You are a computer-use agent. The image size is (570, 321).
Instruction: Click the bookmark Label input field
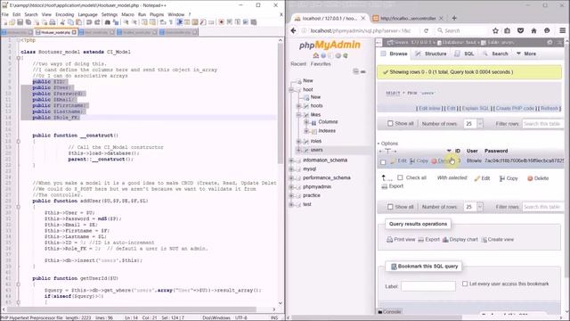428,286
